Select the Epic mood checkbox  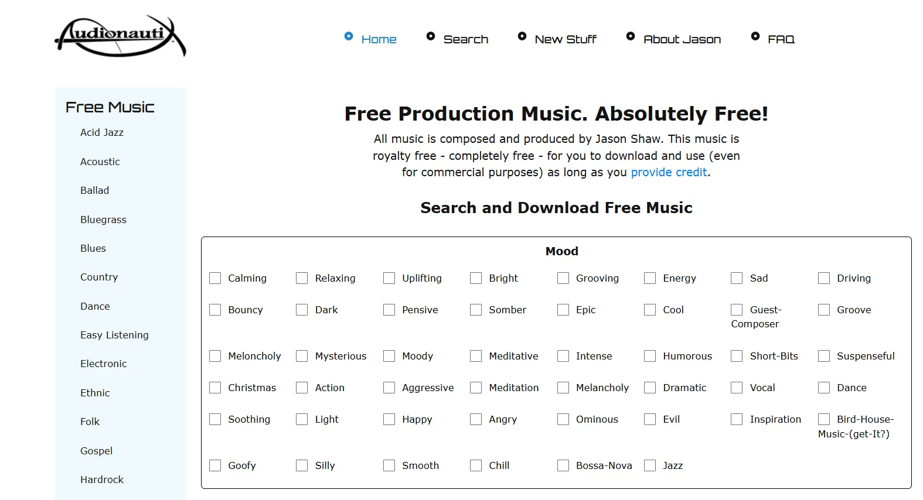coord(563,310)
